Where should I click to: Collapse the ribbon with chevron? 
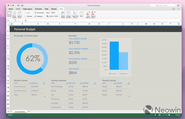pos(179,9)
